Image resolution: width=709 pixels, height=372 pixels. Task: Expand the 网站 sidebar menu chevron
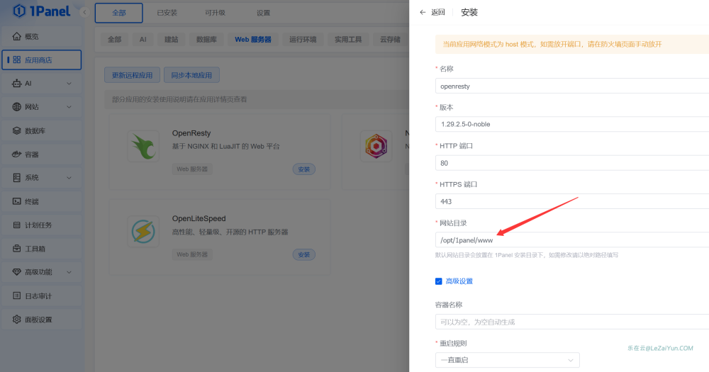pyautogui.click(x=69, y=107)
